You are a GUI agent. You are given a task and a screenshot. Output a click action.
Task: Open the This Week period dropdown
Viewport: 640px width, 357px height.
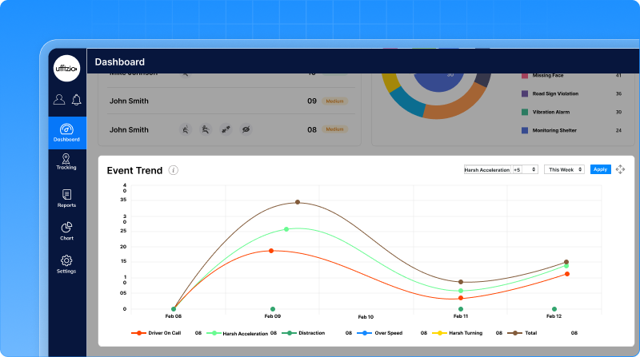tap(565, 169)
